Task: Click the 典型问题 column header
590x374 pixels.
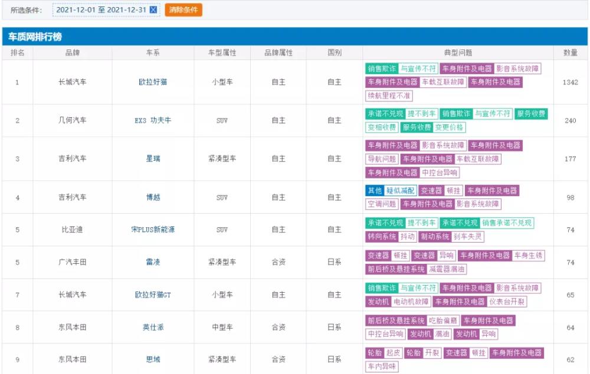Action: (458, 52)
